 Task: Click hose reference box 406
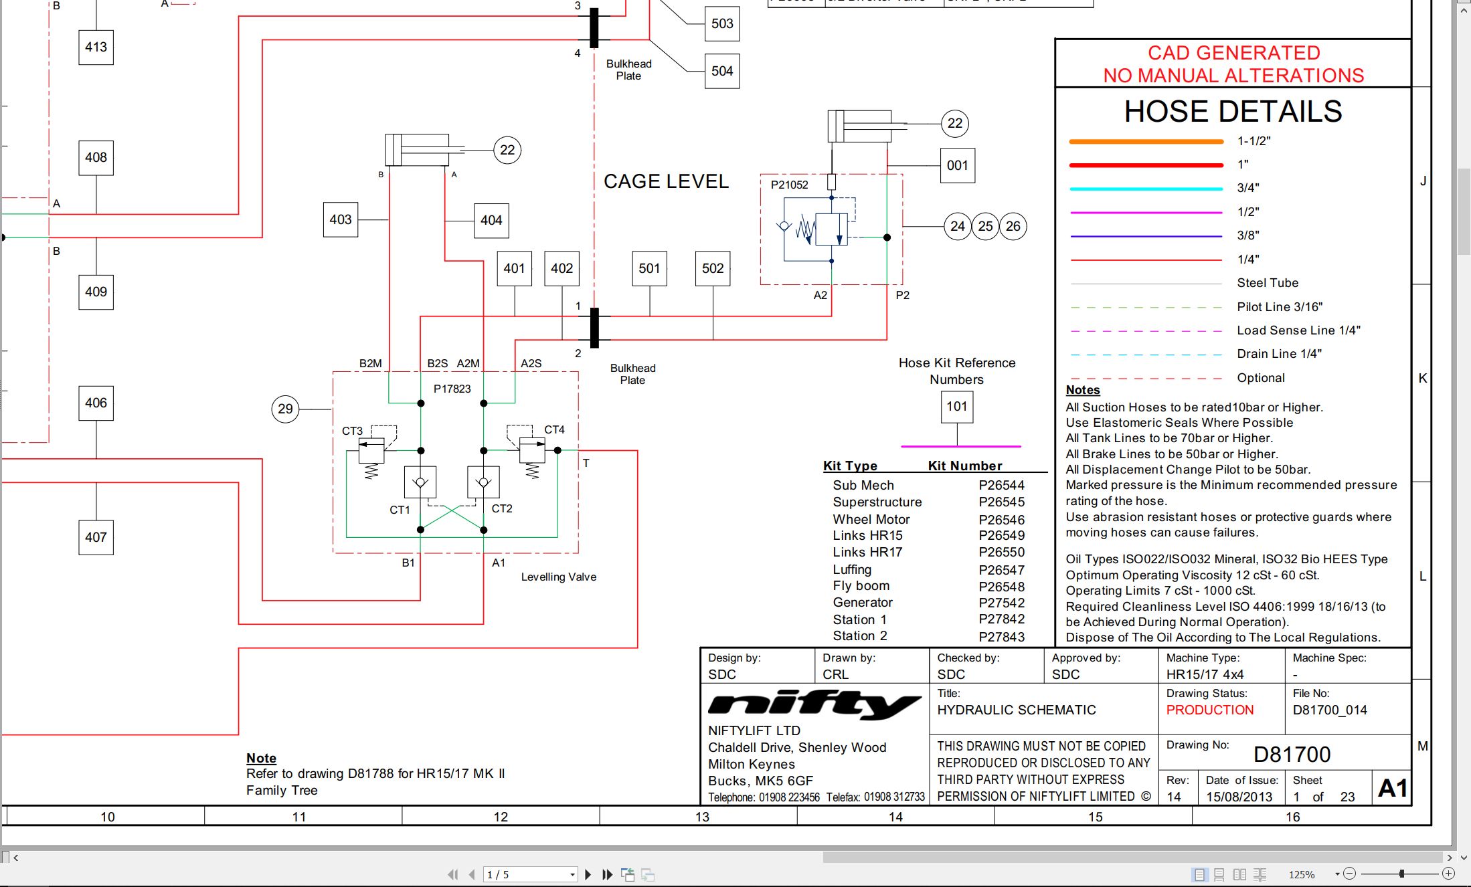coord(96,403)
